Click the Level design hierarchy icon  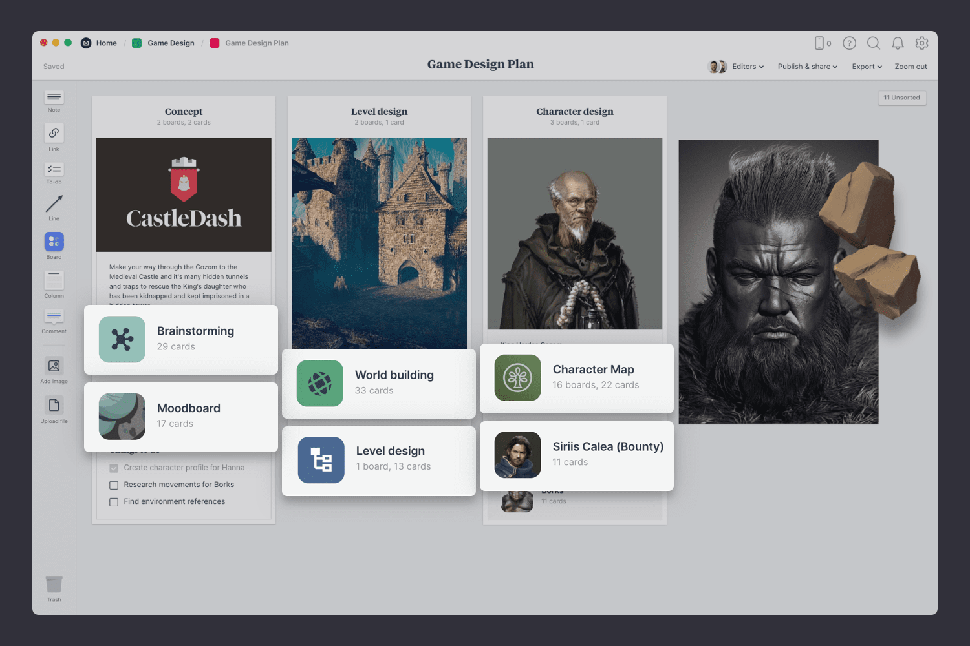click(321, 460)
